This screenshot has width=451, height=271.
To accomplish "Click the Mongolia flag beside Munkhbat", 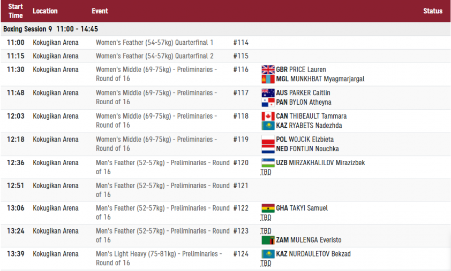I will coord(268,79).
